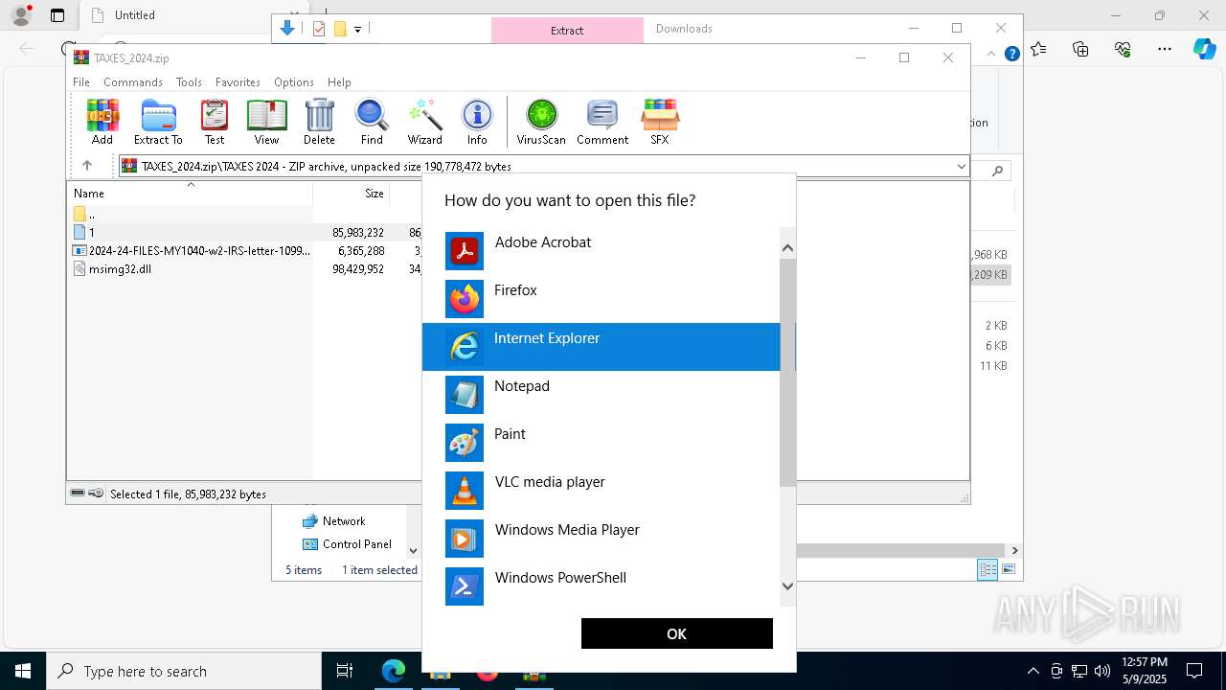Click the Comment toolbar icon
This screenshot has height=690, width=1226.
tap(602, 122)
